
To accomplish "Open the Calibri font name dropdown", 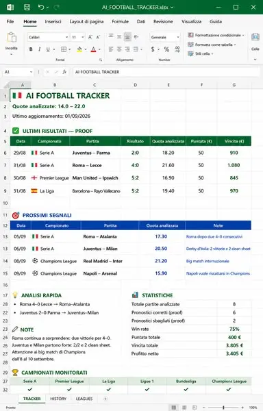I will click(66, 37).
